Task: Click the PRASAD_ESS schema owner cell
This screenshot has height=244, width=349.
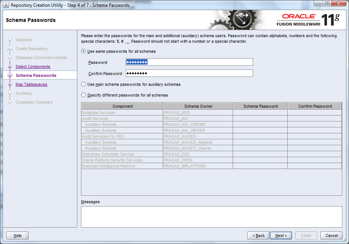Action: coord(198,154)
